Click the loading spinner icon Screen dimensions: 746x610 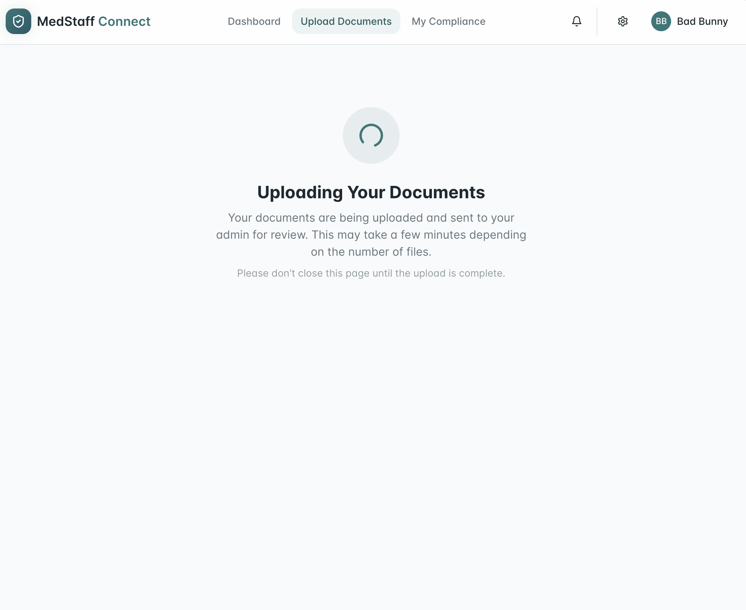[371, 135]
